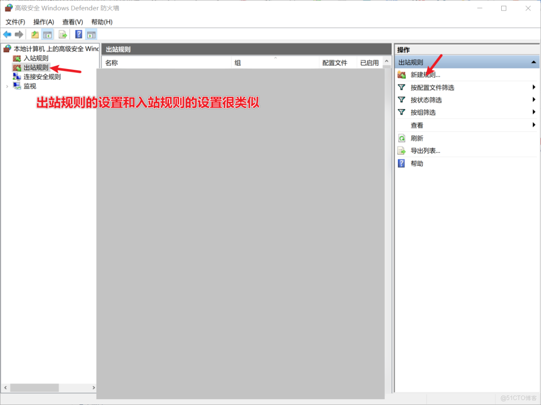Toggle the show/hide console tree toolbar button

pos(48,34)
